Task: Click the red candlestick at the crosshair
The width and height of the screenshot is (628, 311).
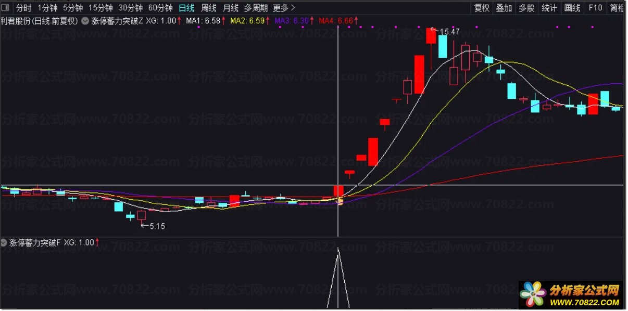Action: click(x=338, y=191)
